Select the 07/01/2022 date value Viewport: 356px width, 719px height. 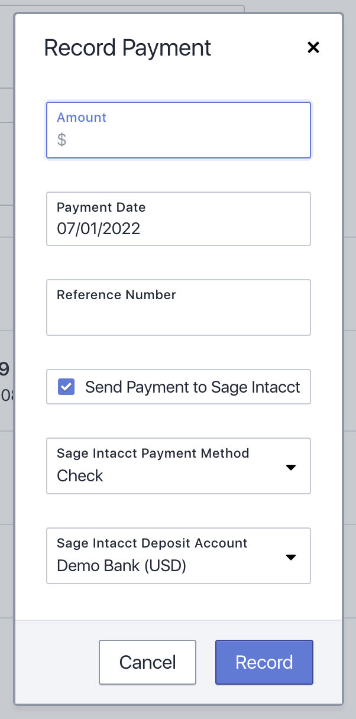pyautogui.click(x=98, y=228)
